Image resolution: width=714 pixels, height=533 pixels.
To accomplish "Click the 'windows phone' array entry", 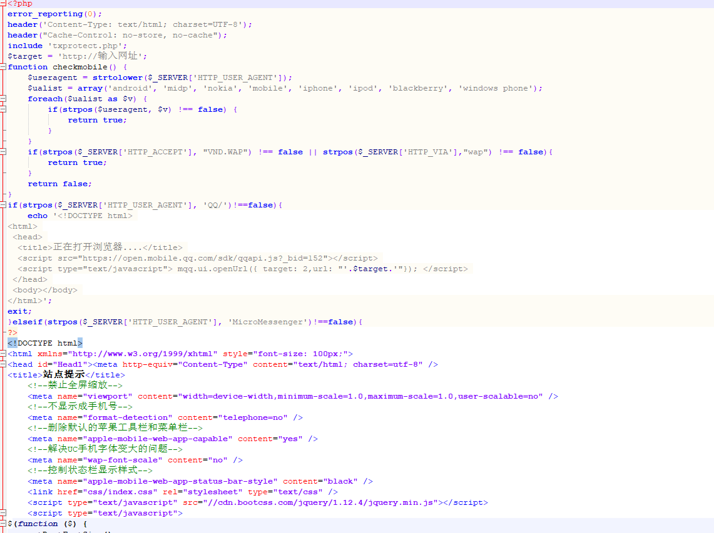I will point(496,88).
